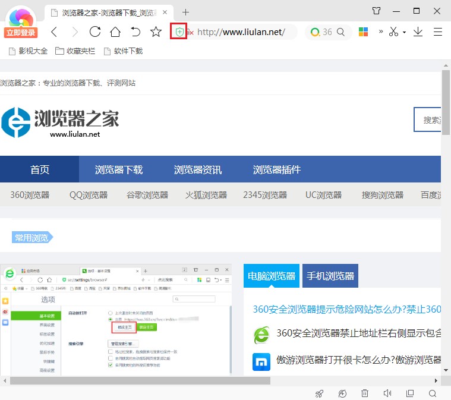Open the settings screenshot thumbnail image
Screen dimensions: 451x400
point(116,319)
